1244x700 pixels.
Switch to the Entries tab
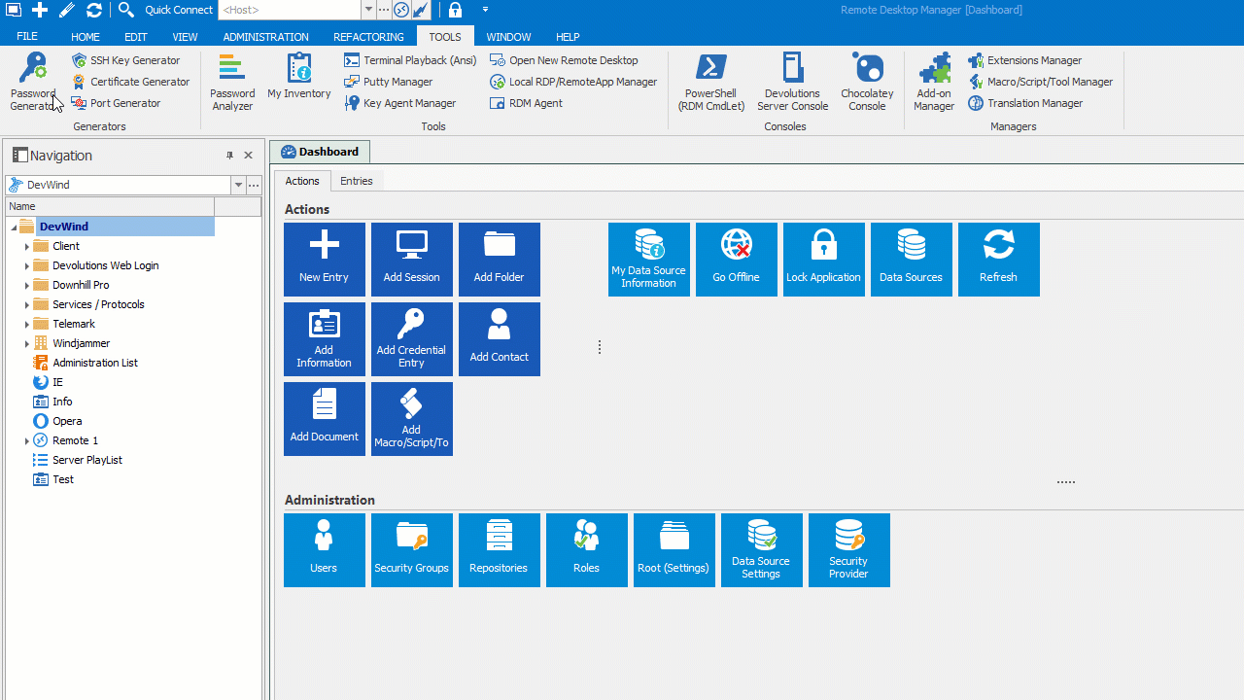click(x=356, y=181)
